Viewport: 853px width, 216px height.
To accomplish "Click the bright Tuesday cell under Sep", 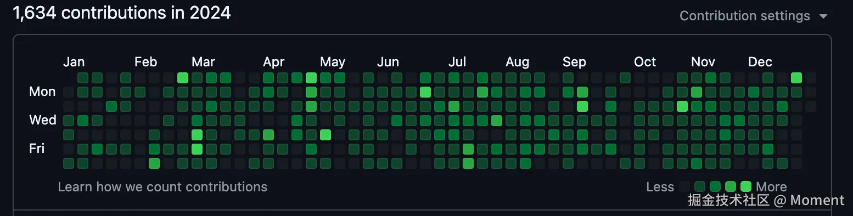I will point(582,106).
